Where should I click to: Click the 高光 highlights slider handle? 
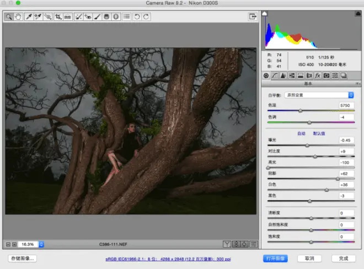click(268, 168)
